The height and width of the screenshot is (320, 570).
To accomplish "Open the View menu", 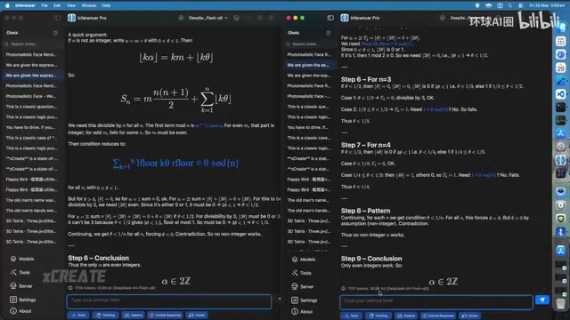I will 71,5.
